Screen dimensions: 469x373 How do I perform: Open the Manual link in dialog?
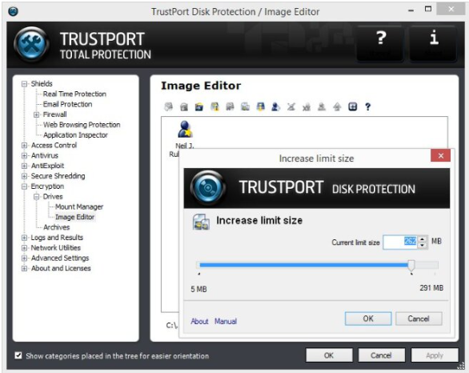(226, 321)
